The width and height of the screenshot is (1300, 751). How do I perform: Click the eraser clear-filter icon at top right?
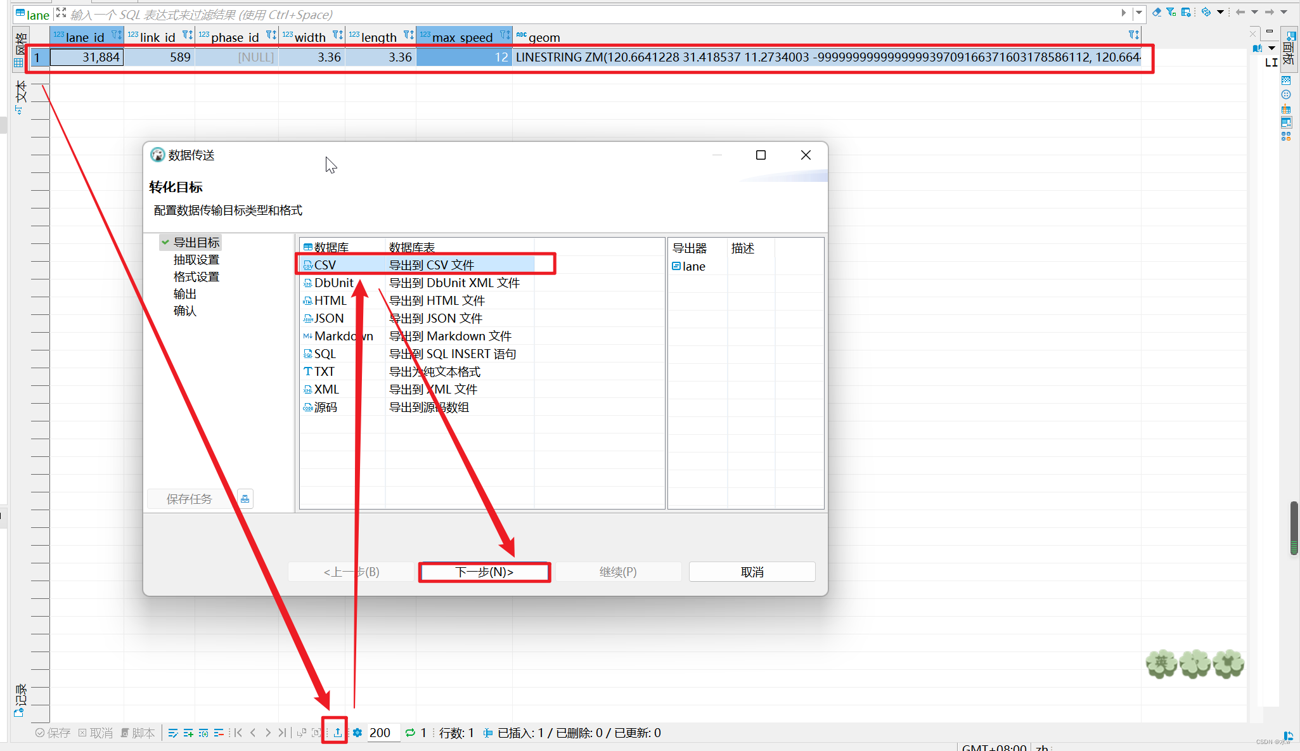pyautogui.click(x=1156, y=12)
